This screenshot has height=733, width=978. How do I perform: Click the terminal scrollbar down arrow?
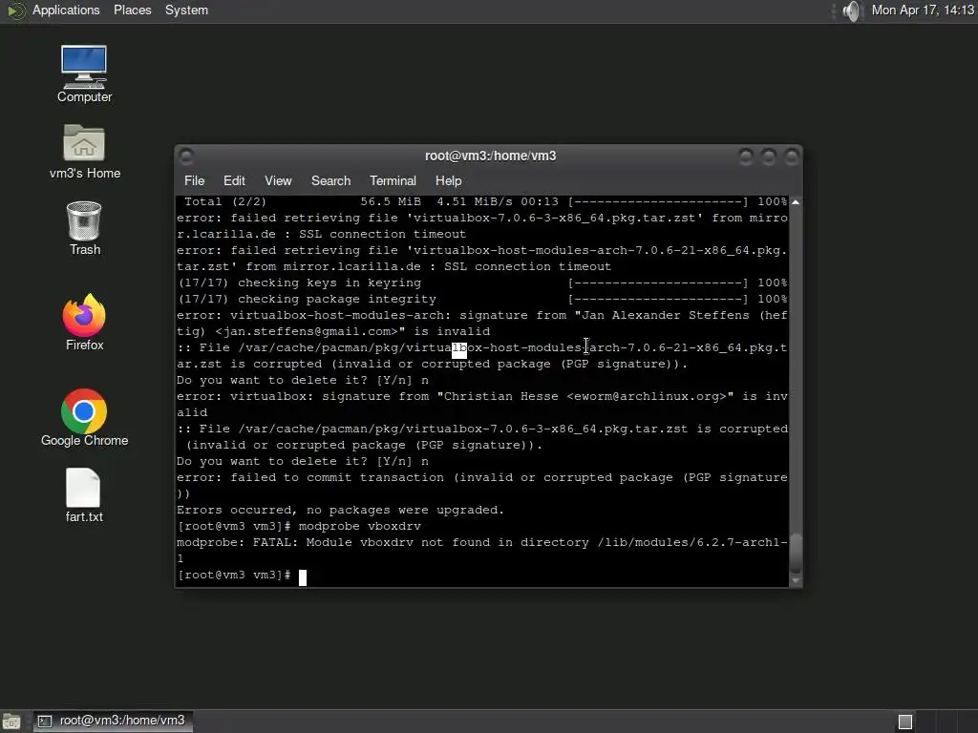[x=796, y=580]
